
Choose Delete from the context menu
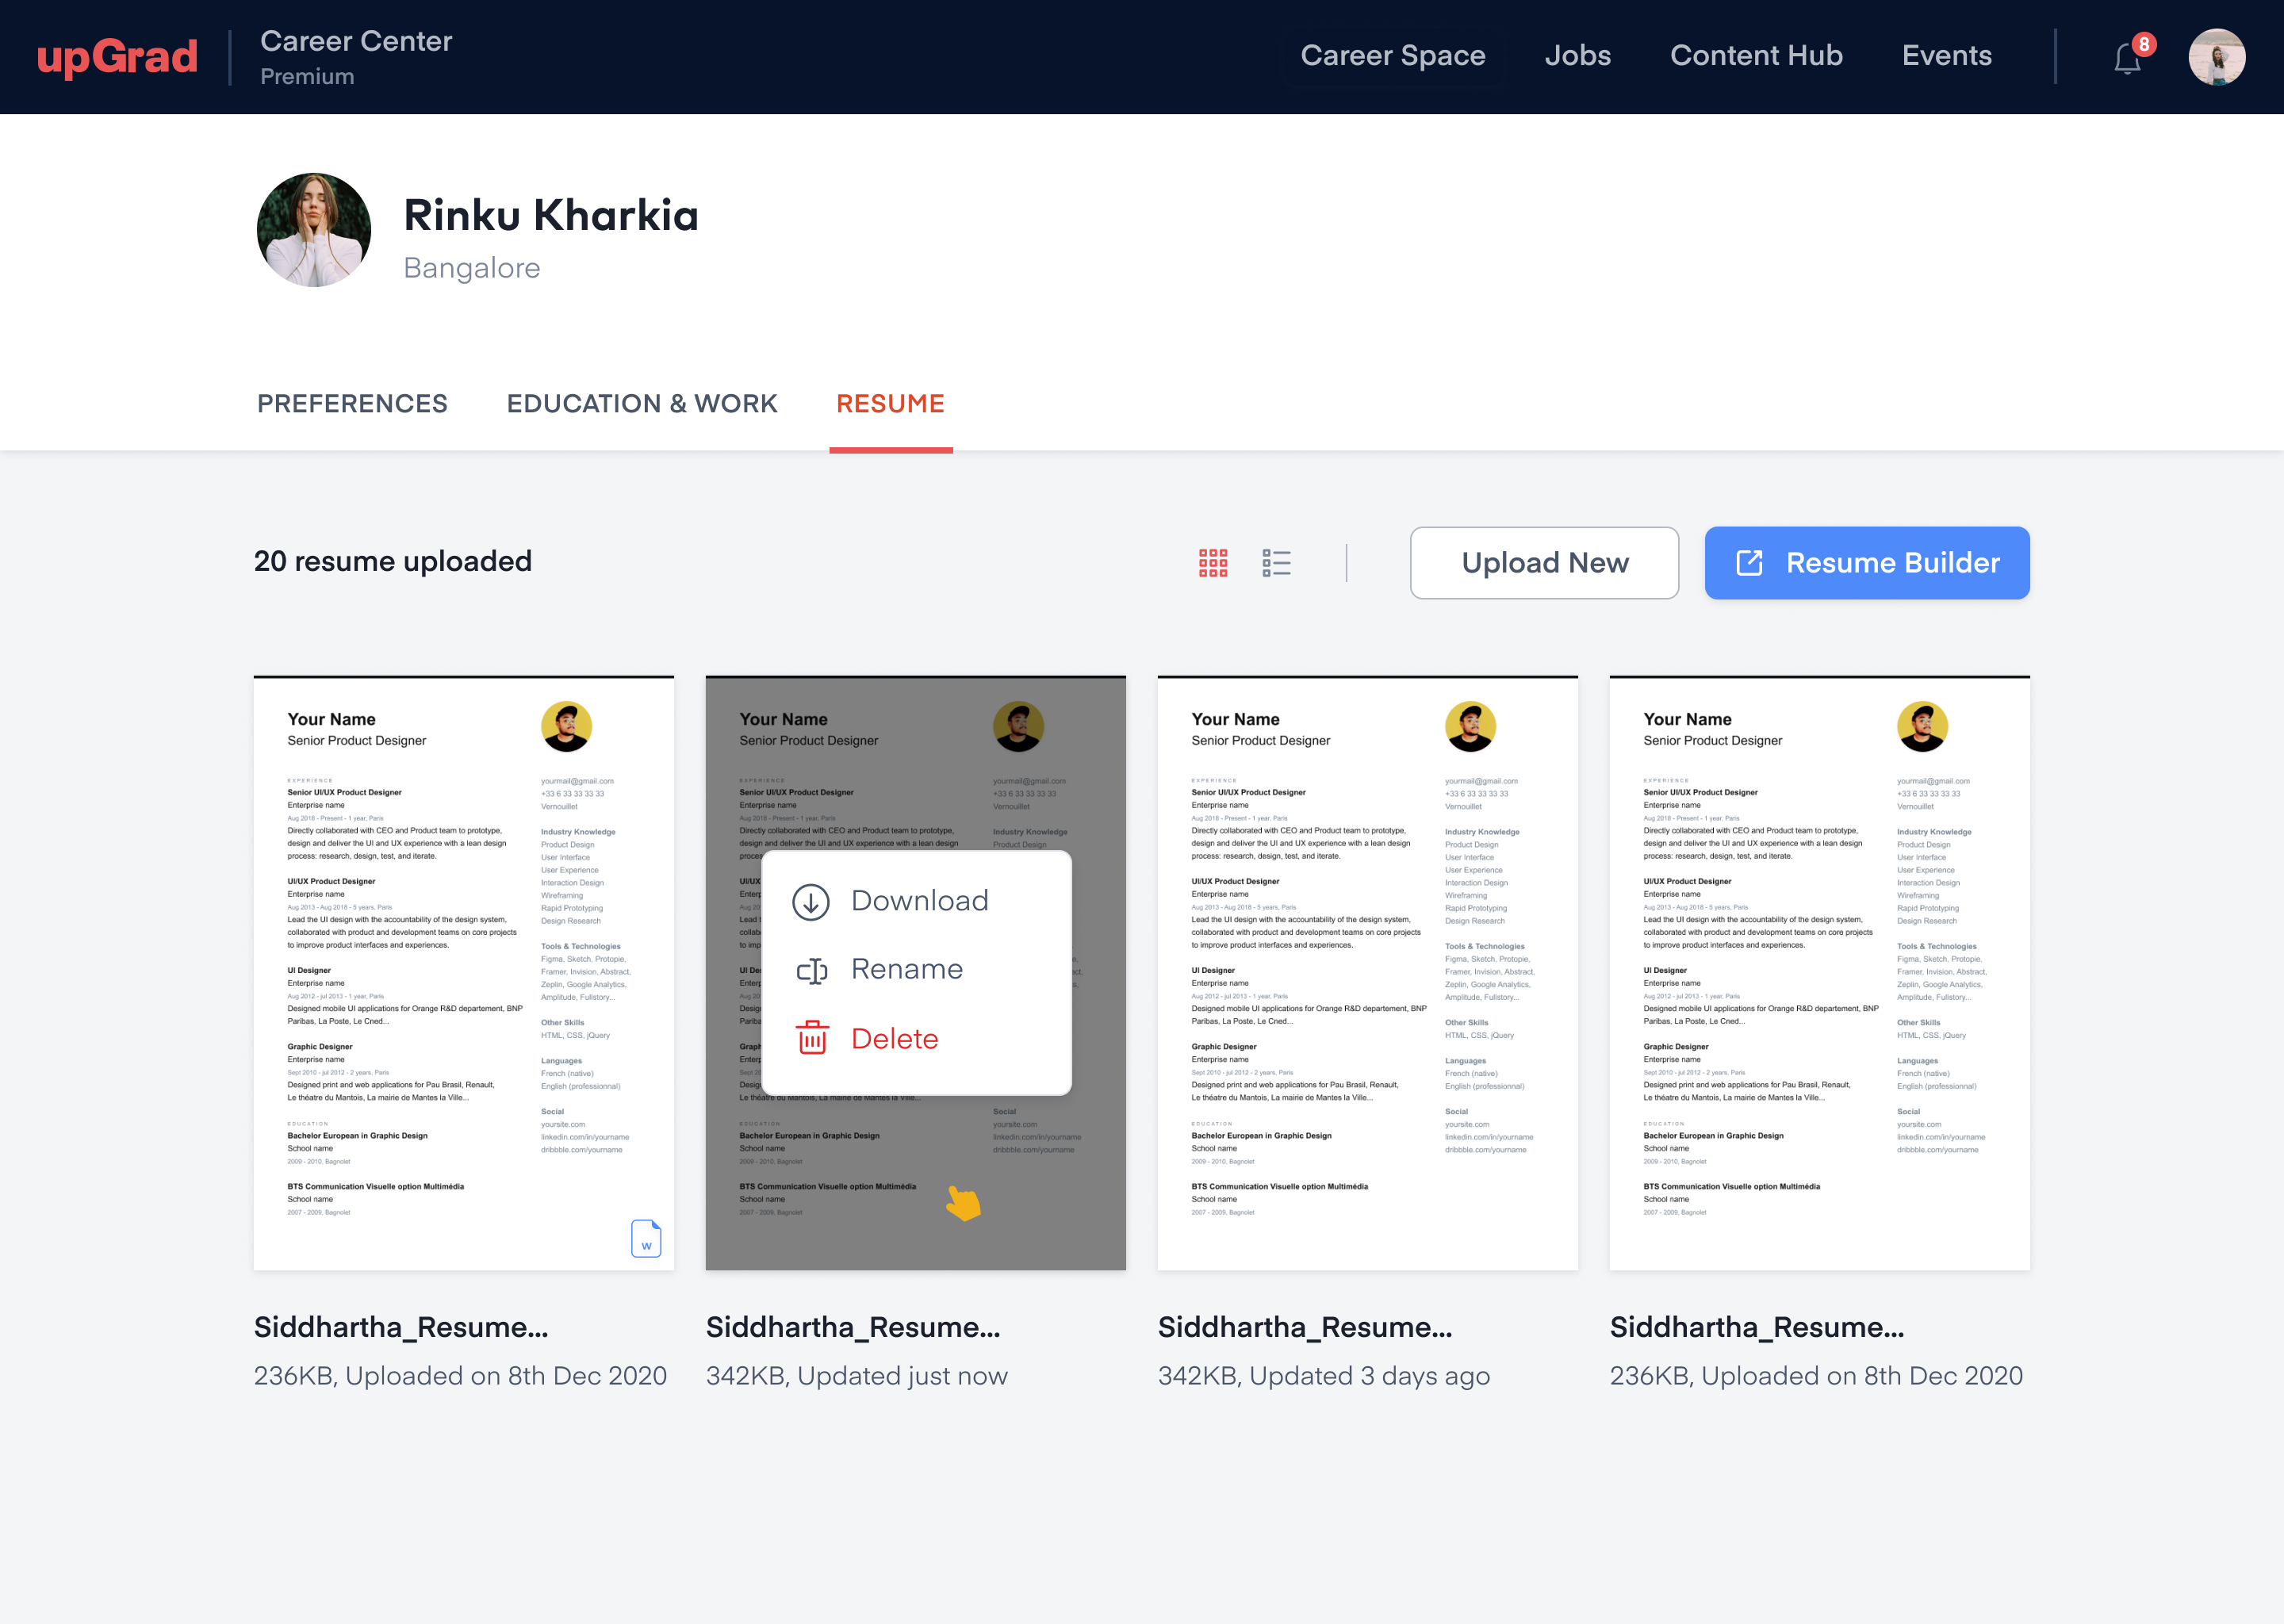[x=917, y=1039]
